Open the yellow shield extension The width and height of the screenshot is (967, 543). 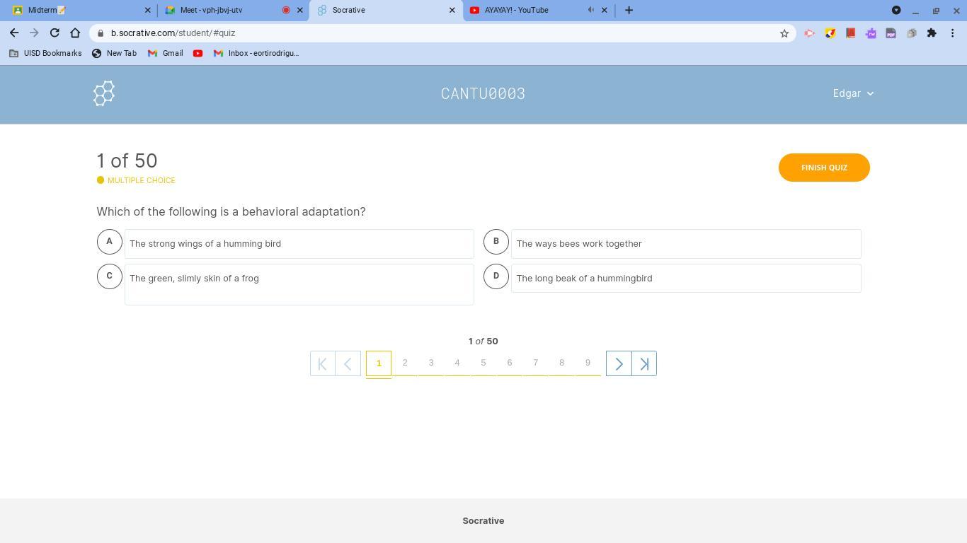click(x=830, y=33)
